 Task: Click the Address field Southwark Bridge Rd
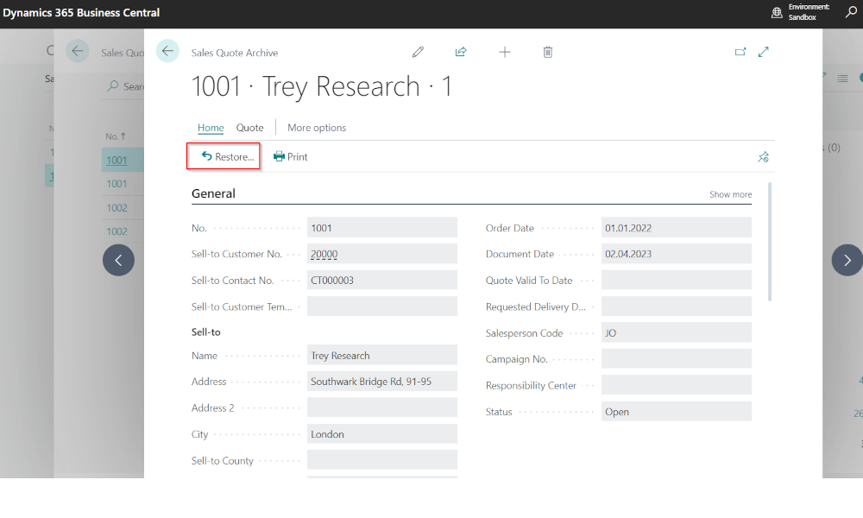coord(382,381)
